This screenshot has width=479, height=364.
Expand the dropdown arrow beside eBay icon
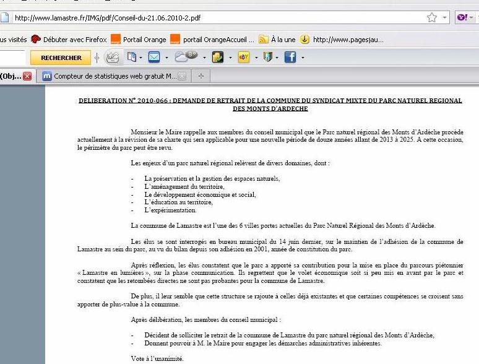pyautogui.click(x=256, y=58)
